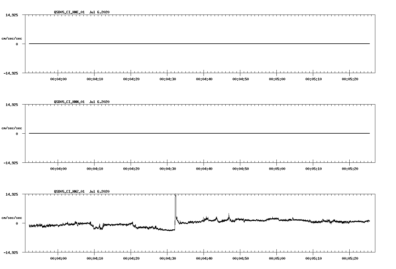Click the QSD05_CI_HNN_01 plot title
This screenshot has height=269, width=396.
click(82, 102)
